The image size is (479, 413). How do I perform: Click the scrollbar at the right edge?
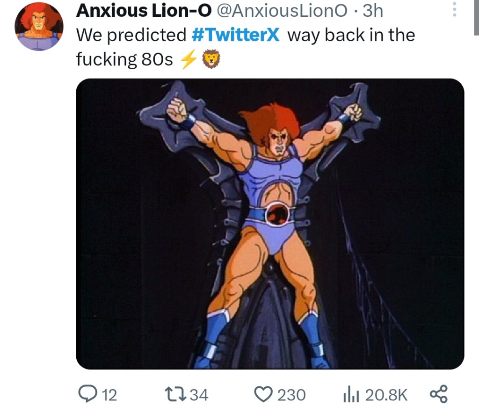[x=476, y=19]
